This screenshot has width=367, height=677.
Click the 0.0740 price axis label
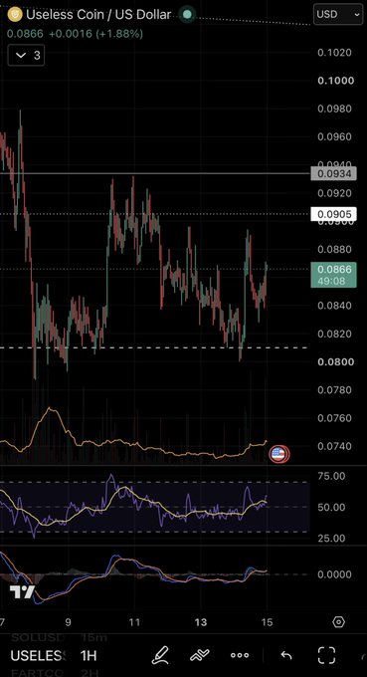point(334,446)
